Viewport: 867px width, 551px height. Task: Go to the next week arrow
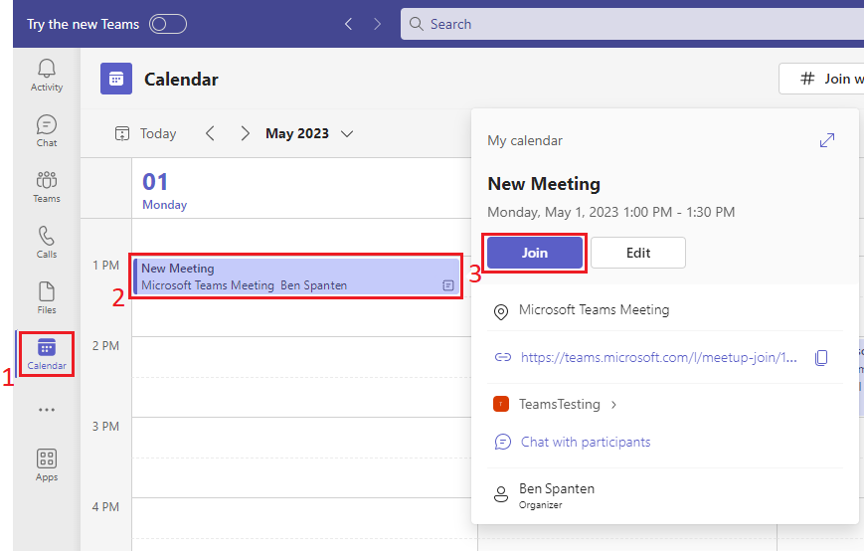(245, 133)
